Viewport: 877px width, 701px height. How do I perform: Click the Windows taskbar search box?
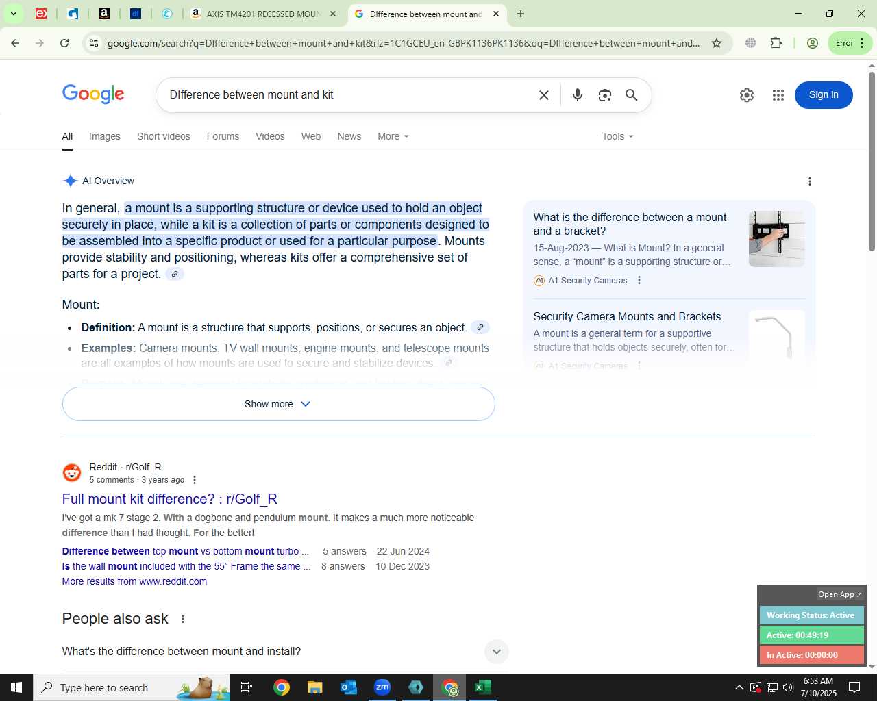(x=132, y=687)
